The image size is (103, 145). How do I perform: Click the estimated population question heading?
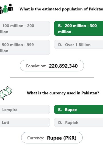(x=61, y=9)
